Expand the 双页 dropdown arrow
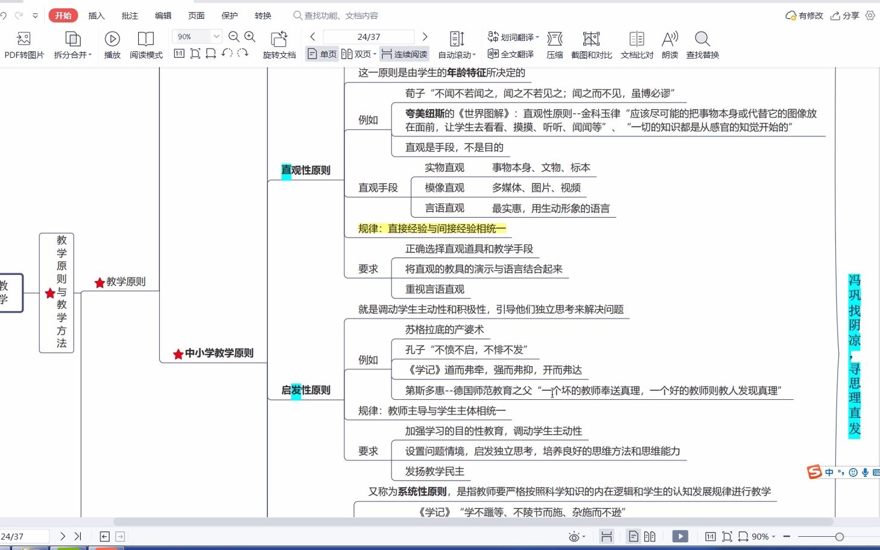The image size is (880, 550). pyautogui.click(x=375, y=54)
